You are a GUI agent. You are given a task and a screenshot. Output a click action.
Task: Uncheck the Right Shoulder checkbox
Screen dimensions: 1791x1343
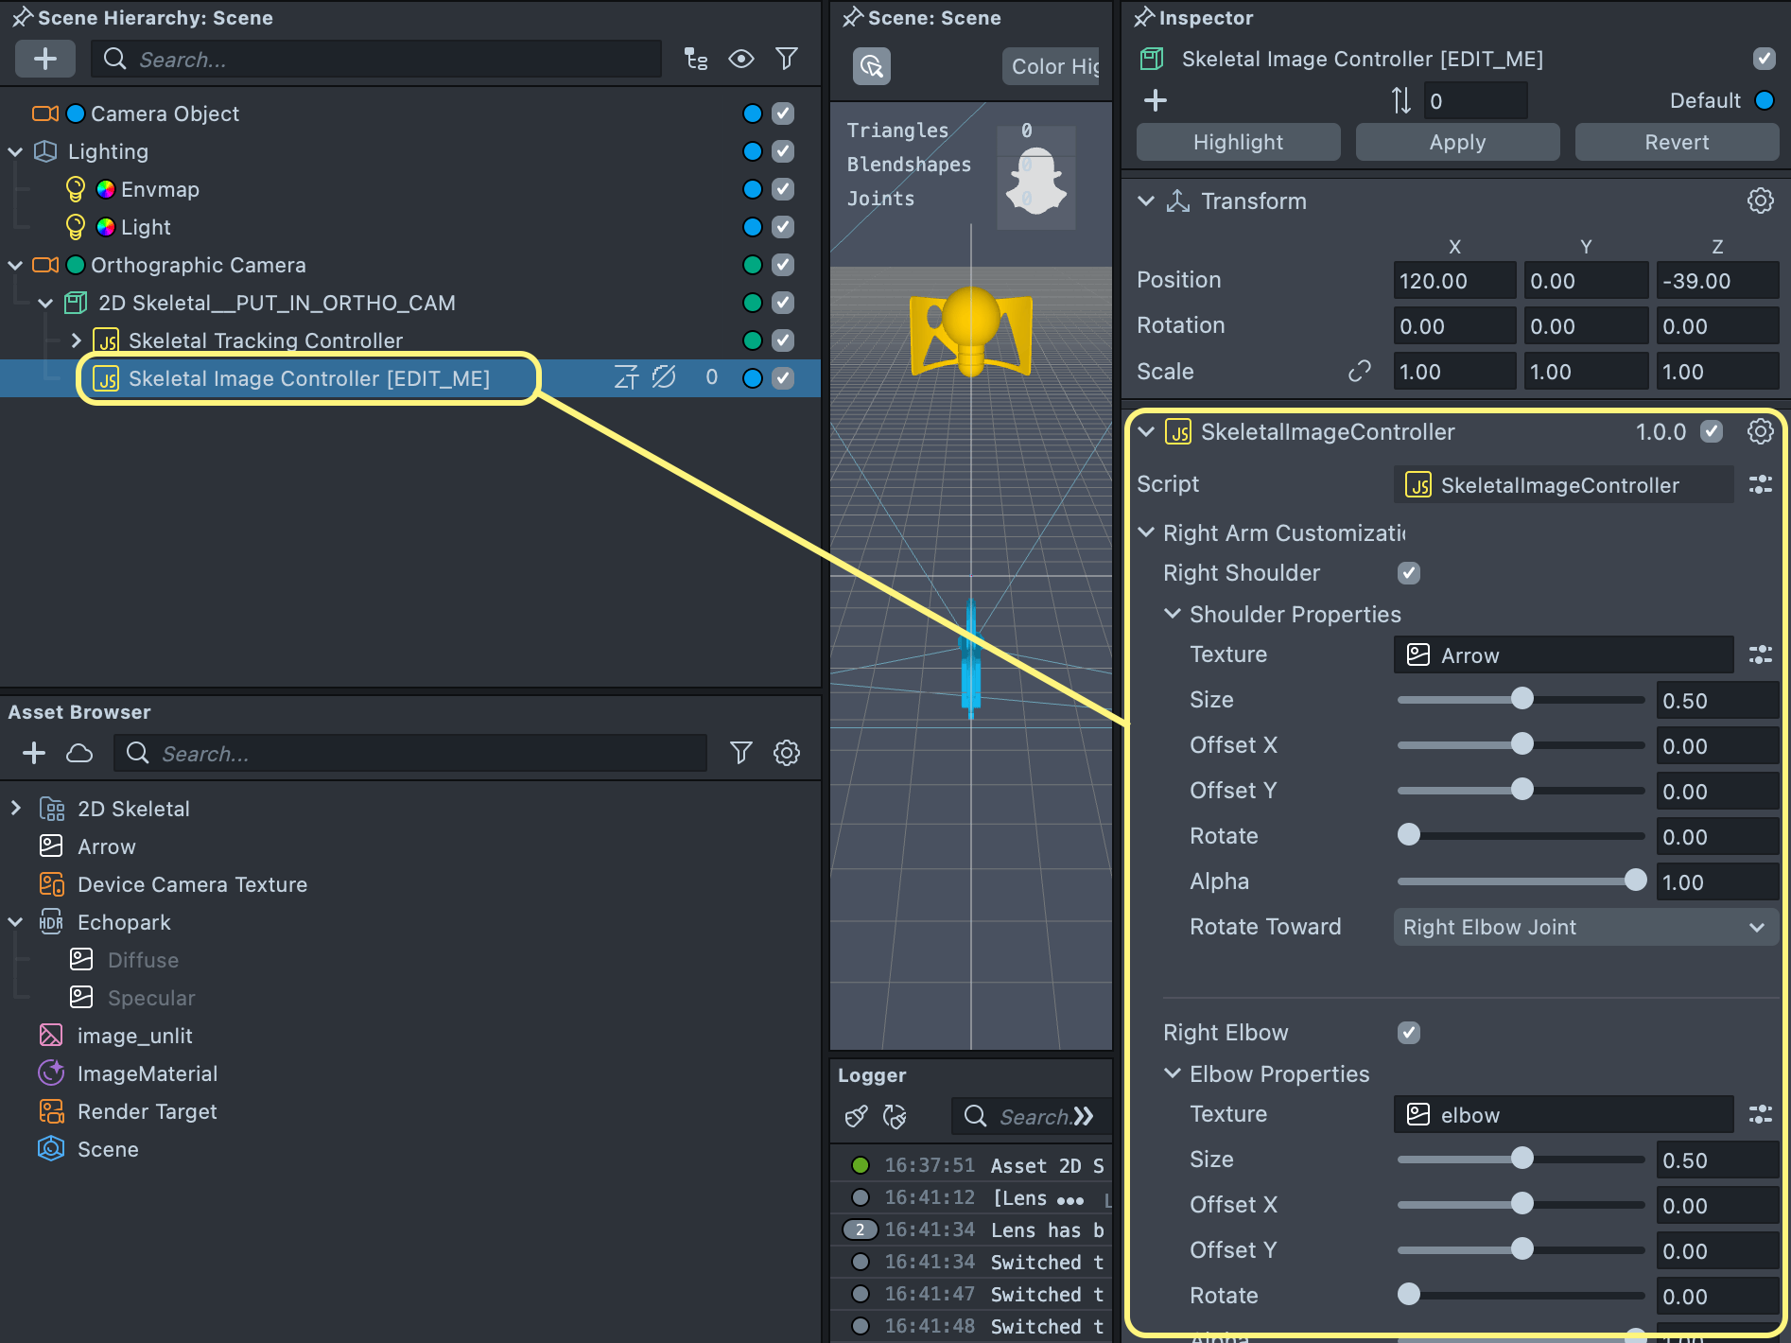pos(1408,573)
